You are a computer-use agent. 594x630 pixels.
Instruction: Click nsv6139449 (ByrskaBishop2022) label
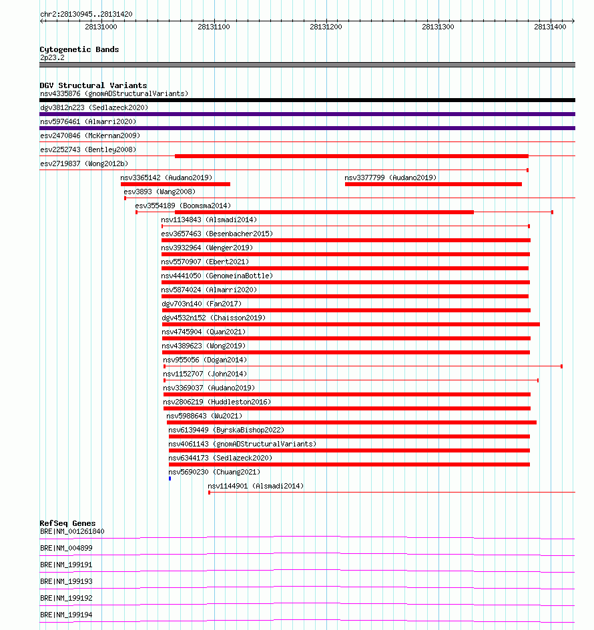point(226,430)
